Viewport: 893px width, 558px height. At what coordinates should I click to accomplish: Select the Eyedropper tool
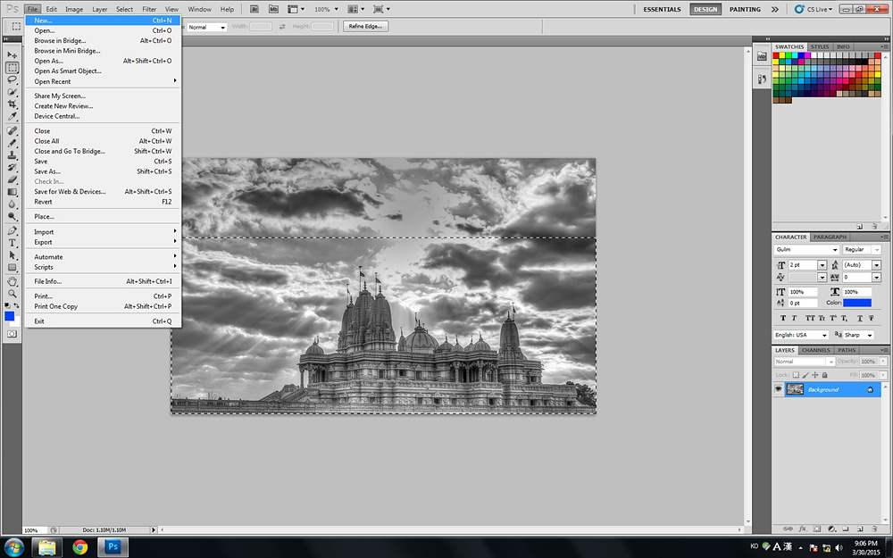[x=13, y=117]
